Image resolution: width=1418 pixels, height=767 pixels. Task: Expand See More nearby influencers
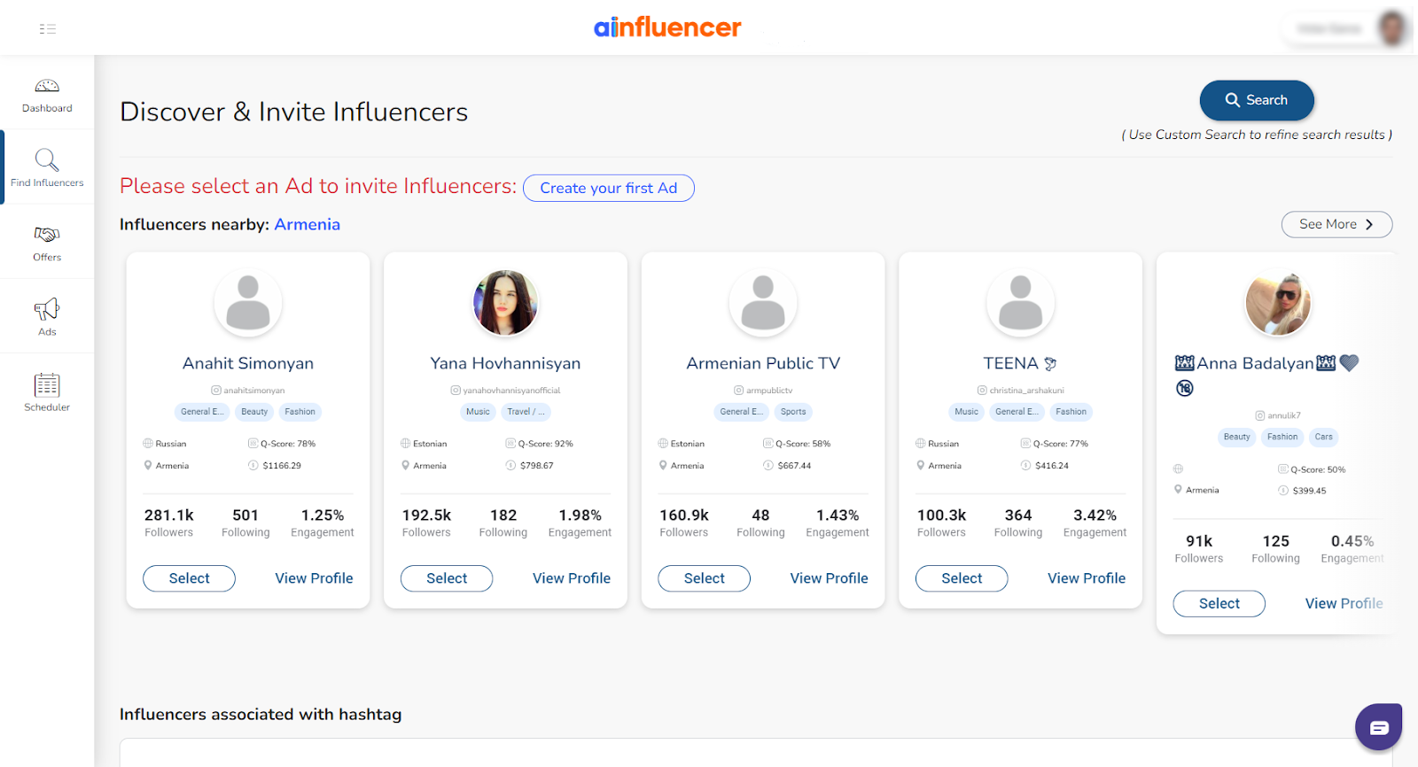tap(1336, 224)
